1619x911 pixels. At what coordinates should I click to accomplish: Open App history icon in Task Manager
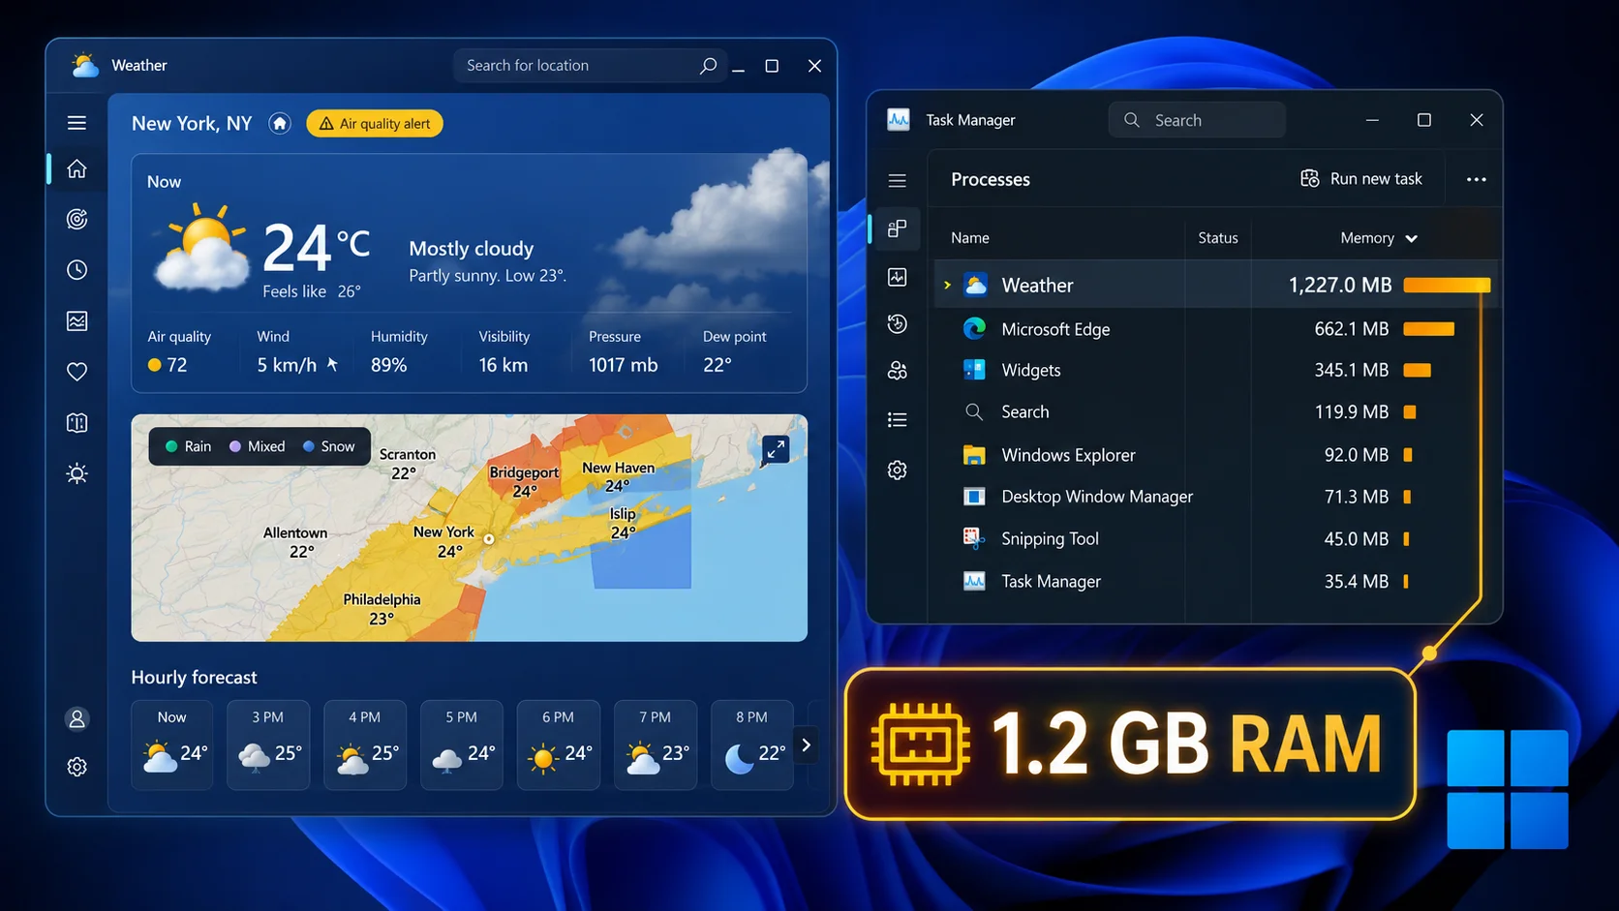(898, 324)
